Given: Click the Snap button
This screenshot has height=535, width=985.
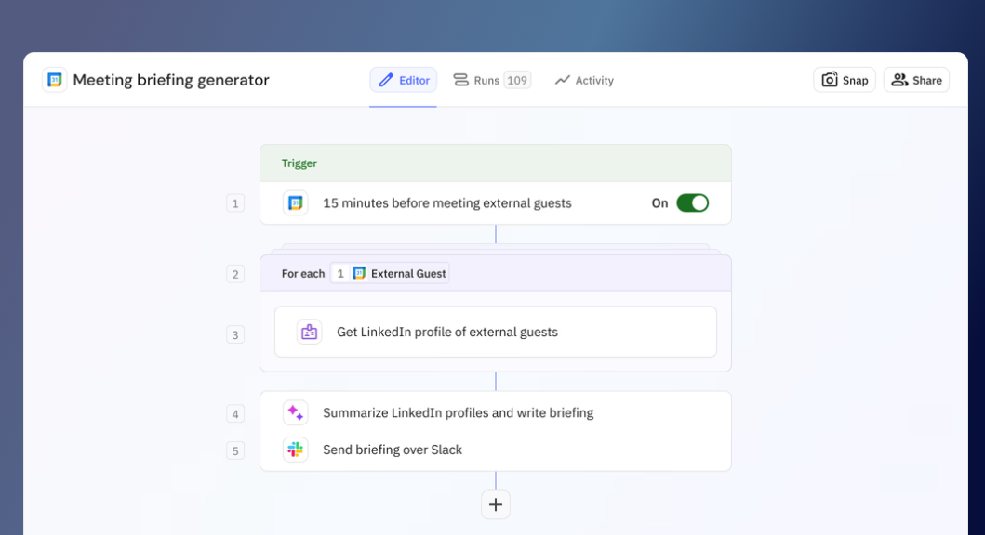Looking at the screenshot, I should click(x=844, y=80).
